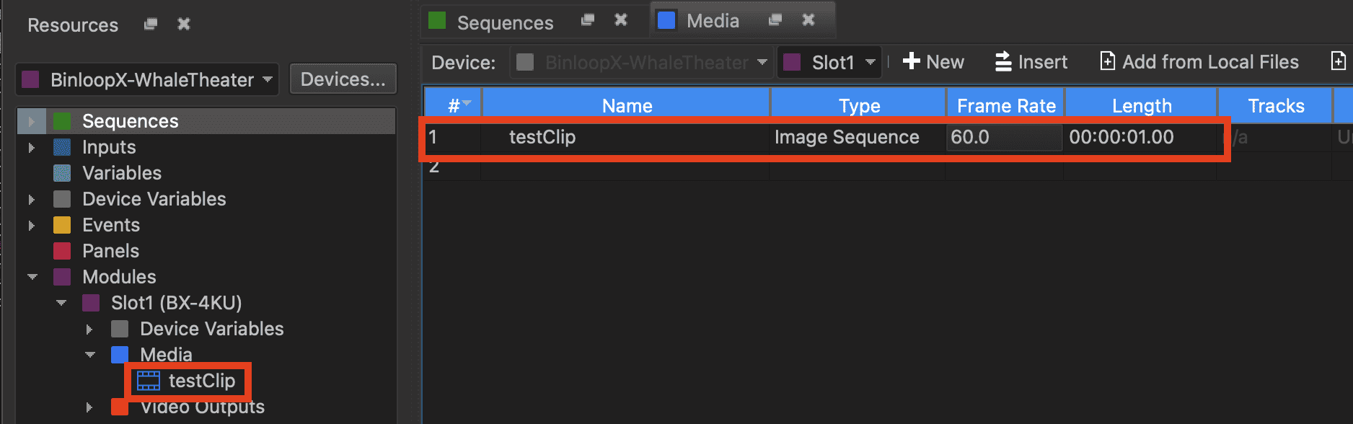The width and height of the screenshot is (1353, 424).
Task: Click the Insert media icon
Action: pyautogui.click(x=1002, y=62)
